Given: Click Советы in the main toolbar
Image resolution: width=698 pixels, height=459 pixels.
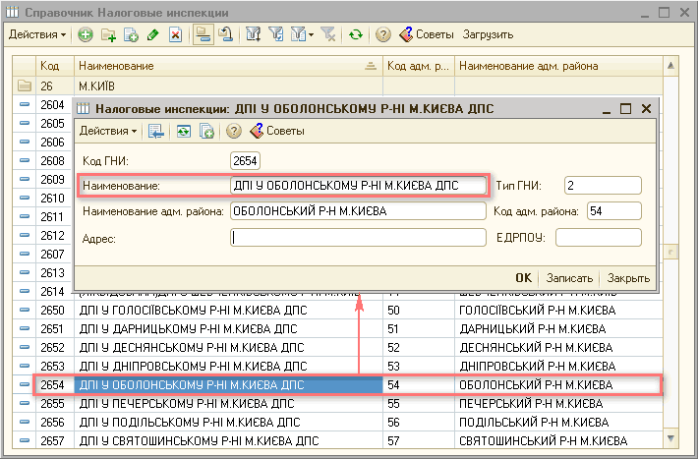Looking at the screenshot, I should tap(427, 34).
